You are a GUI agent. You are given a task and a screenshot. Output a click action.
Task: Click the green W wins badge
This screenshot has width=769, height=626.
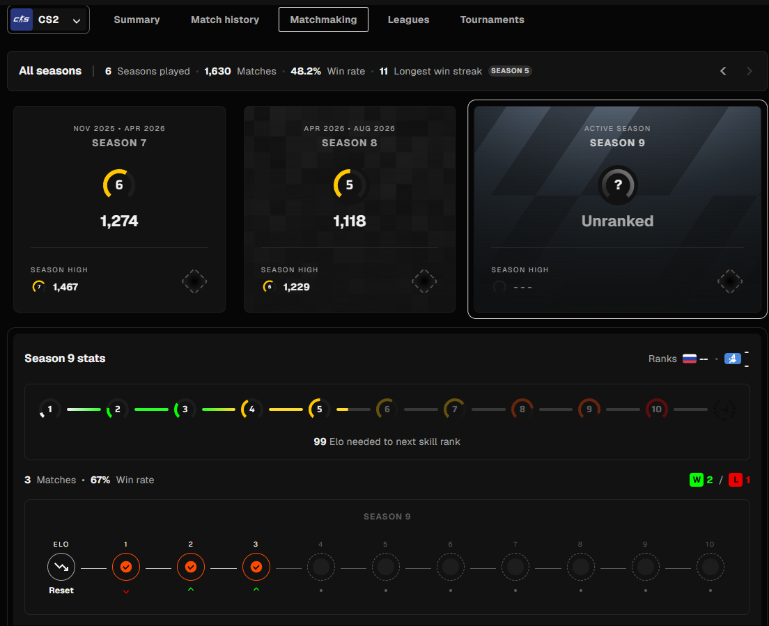[x=697, y=480]
